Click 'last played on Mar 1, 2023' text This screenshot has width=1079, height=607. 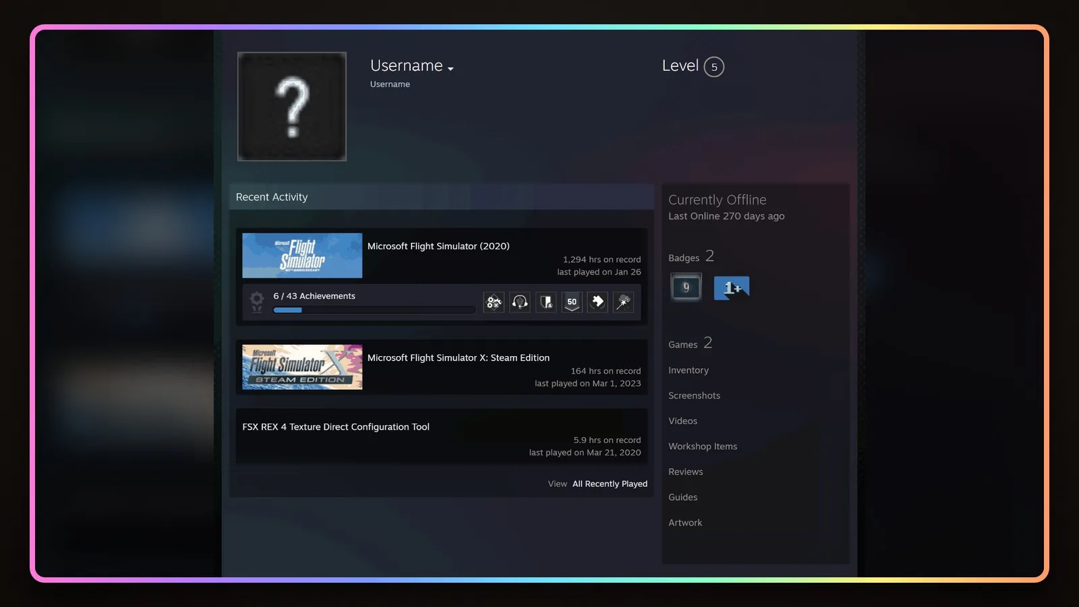tap(588, 384)
